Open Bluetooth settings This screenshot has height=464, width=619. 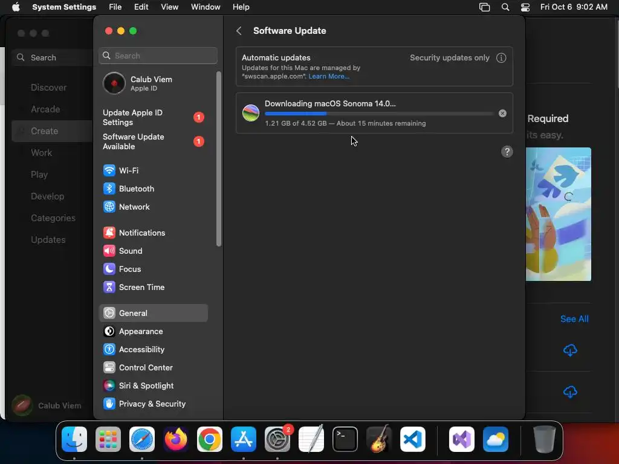click(x=153, y=188)
